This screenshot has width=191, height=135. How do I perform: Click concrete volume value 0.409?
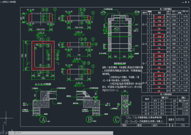[x=186, y=104]
